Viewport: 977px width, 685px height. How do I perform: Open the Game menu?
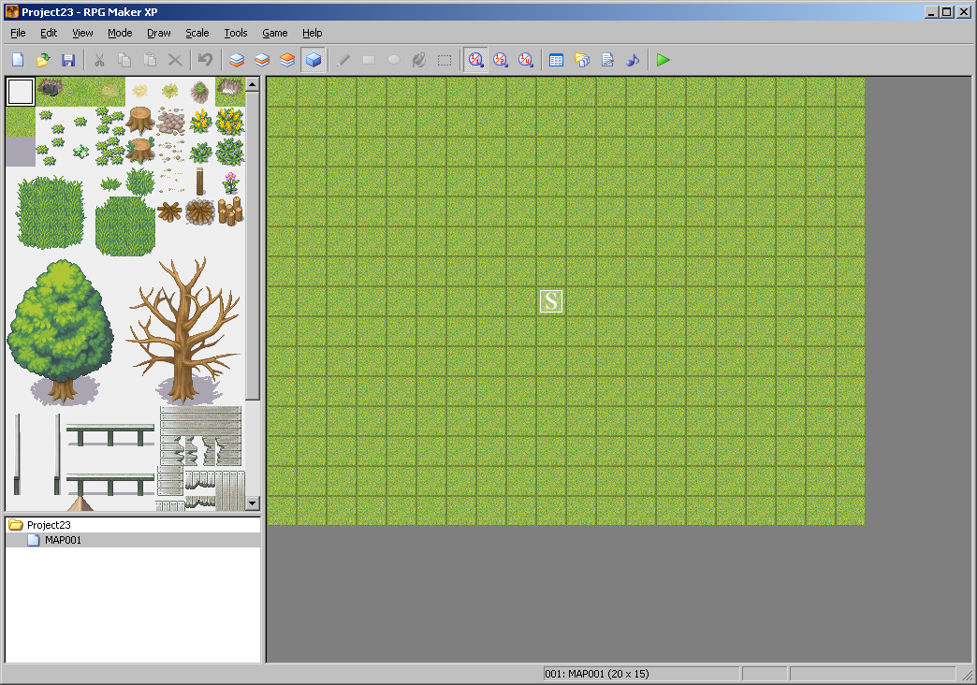click(275, 33)
